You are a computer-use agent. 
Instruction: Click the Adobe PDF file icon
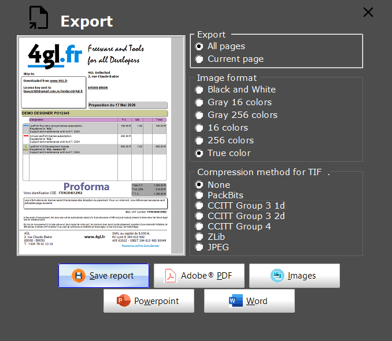click(x=171, y=276)
